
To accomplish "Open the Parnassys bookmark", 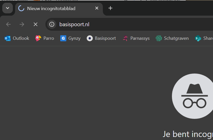I will 136,38.
